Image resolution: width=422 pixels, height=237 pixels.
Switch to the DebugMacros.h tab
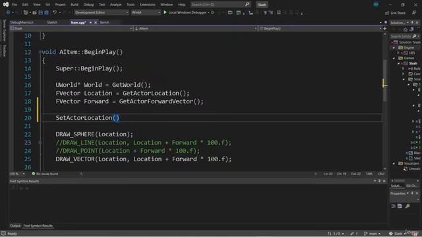tap(22, 22)
